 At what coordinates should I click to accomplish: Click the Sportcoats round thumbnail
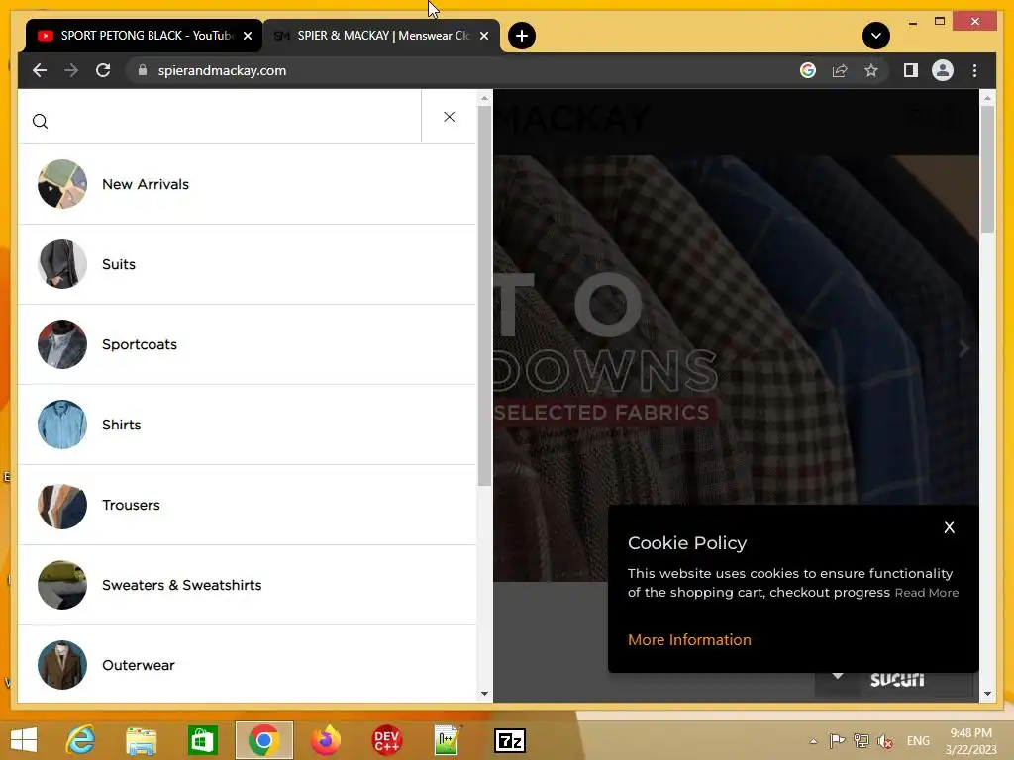62,344
